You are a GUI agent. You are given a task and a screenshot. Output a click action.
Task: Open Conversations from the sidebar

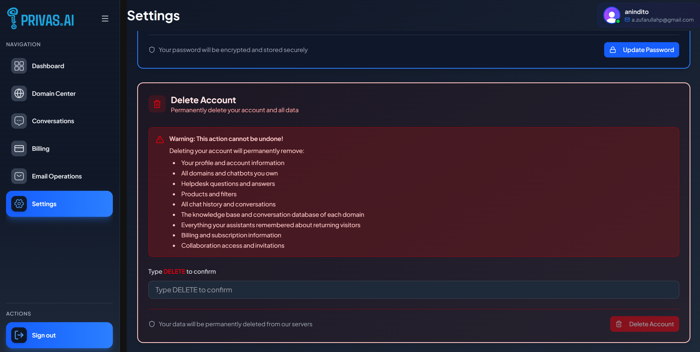59,121
